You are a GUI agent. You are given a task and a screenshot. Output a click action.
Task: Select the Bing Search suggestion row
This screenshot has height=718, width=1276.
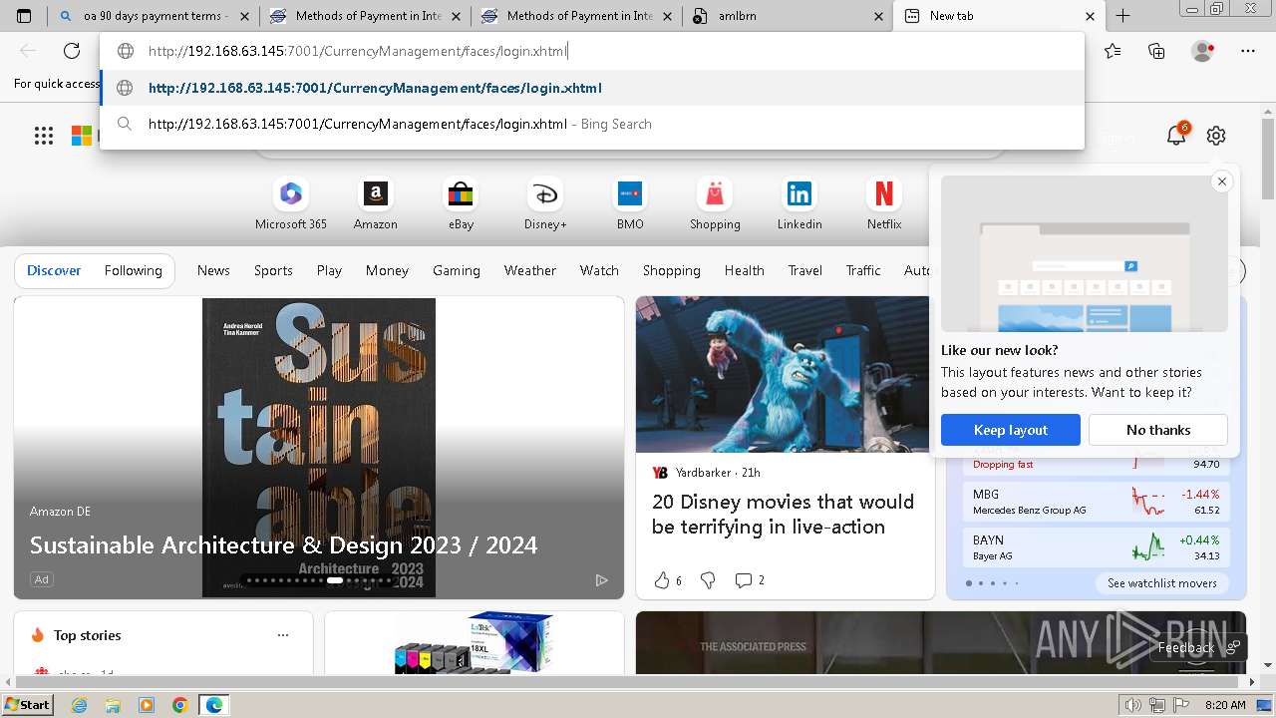coord(592,124)
